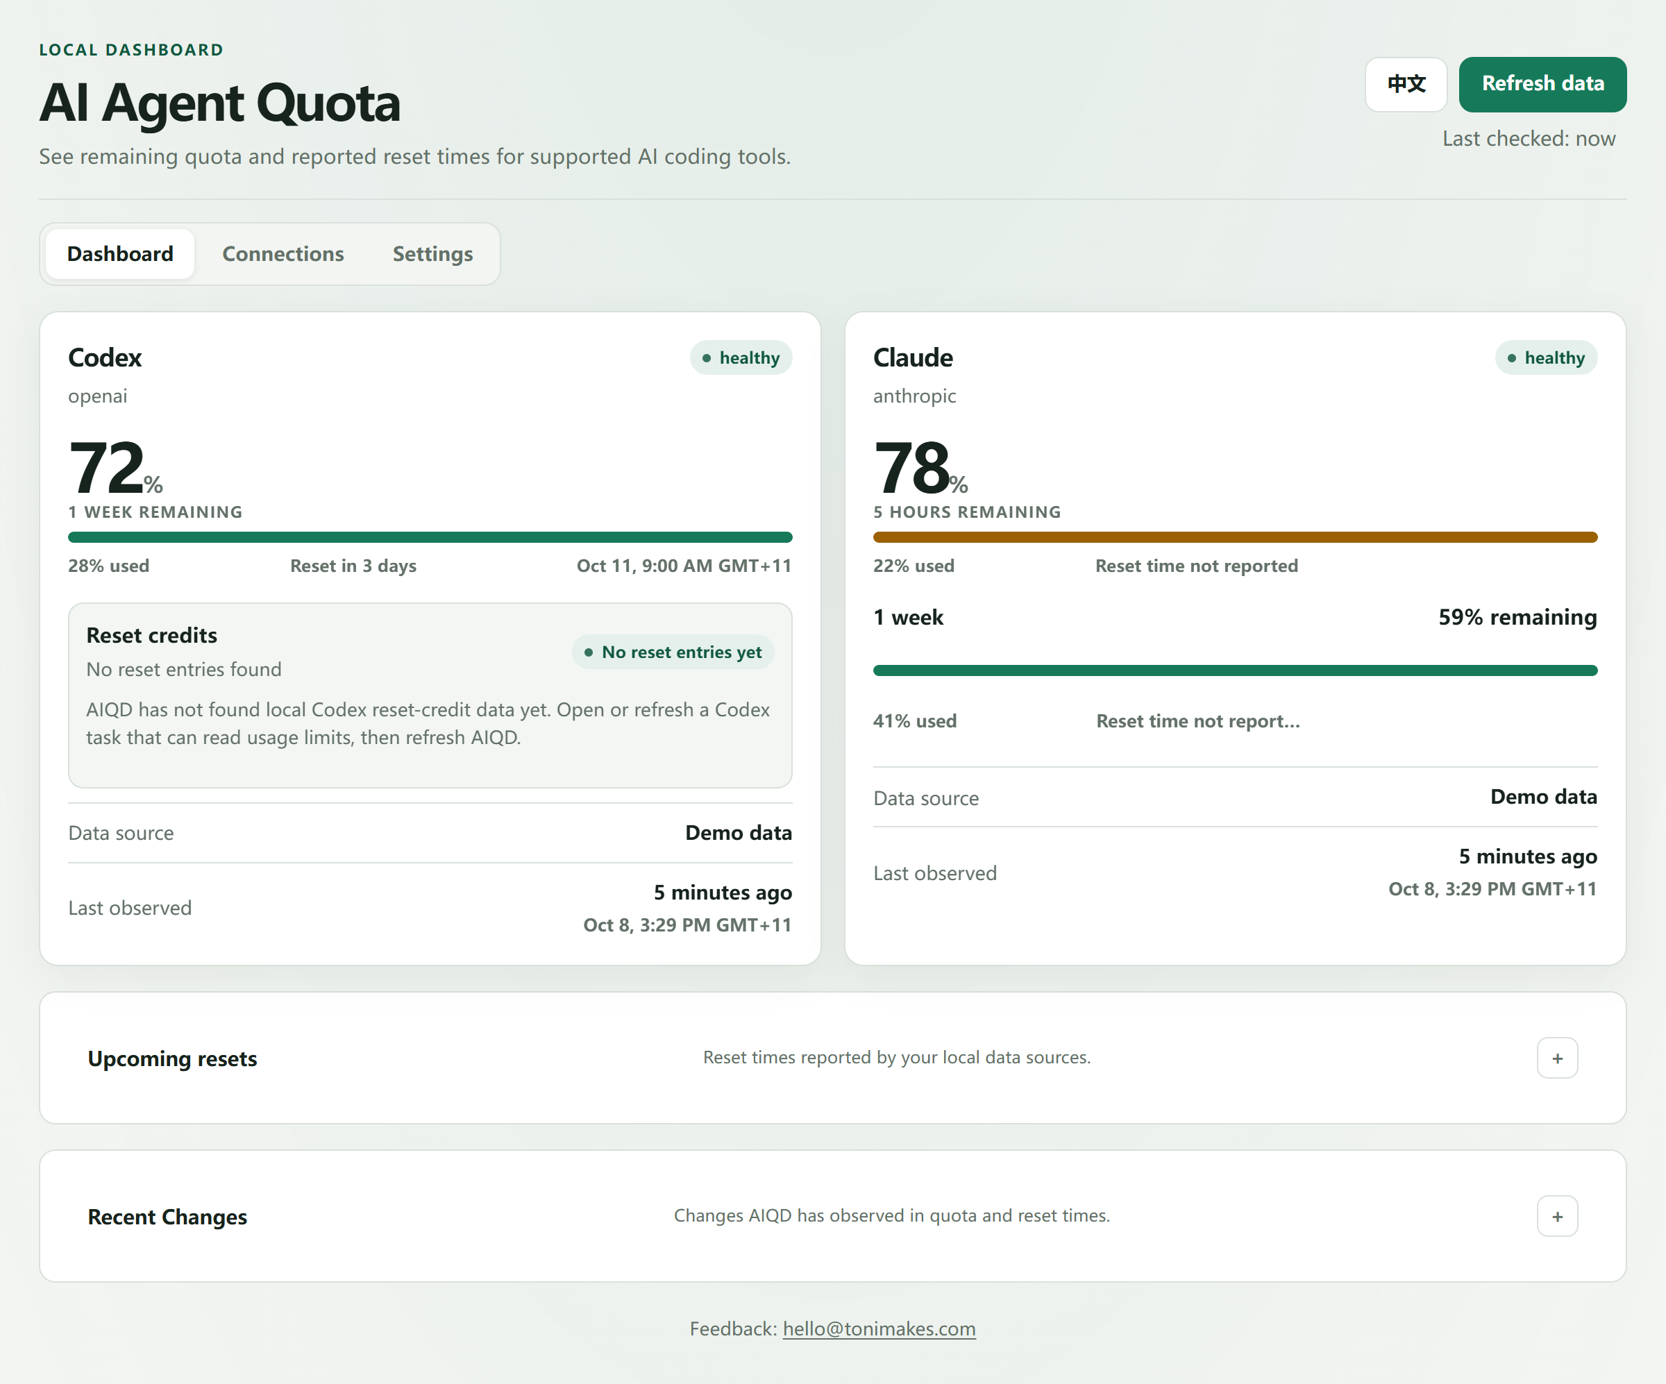
Task: Expand the Recent Changes section
Action: tap(1556, 1216)
